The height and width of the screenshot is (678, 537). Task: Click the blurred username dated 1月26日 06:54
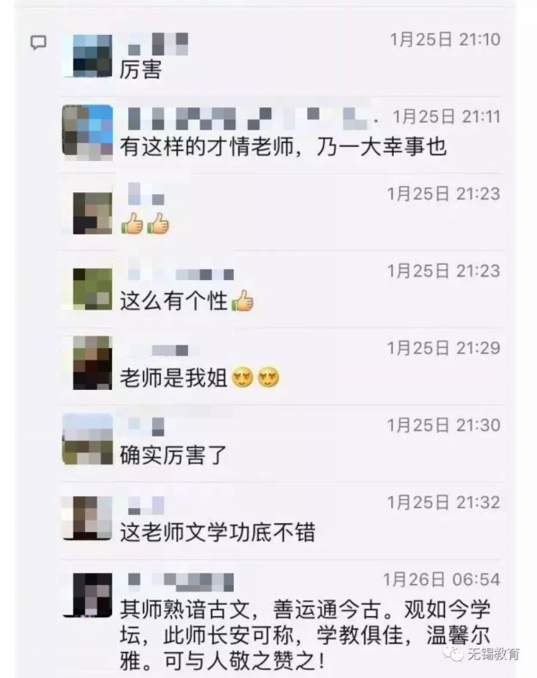(181, 581)
